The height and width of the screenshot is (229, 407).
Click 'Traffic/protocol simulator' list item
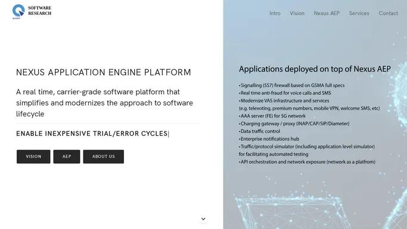click(307, 147)
